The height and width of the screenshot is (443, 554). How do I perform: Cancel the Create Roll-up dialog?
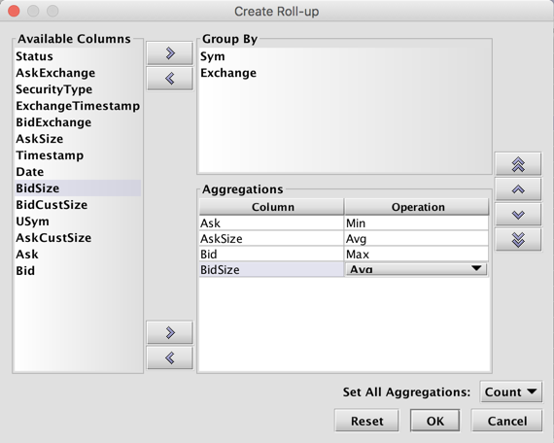pyautogui.click(x=506, y=421)
